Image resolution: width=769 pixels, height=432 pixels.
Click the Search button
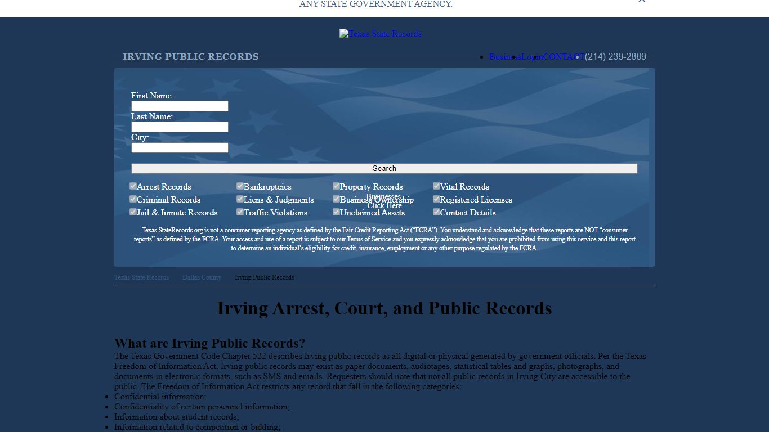click(384, 169)
